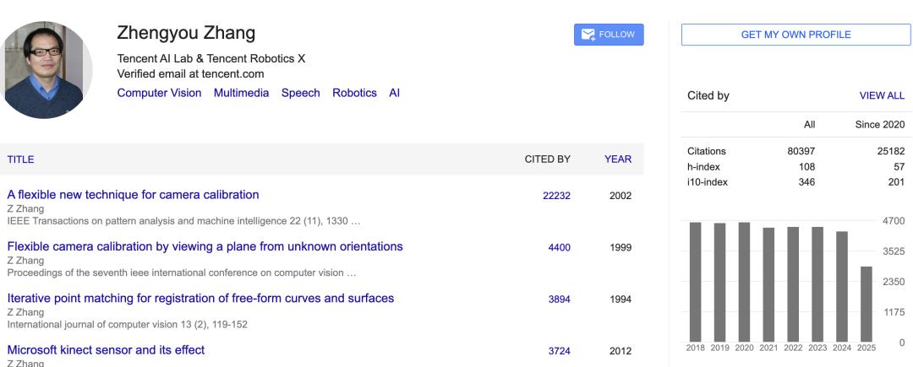Image resolution: width=913 pixels, height=367 pixels.
Task: Click the Get My Own Profile button
Action: pos(795,35)
